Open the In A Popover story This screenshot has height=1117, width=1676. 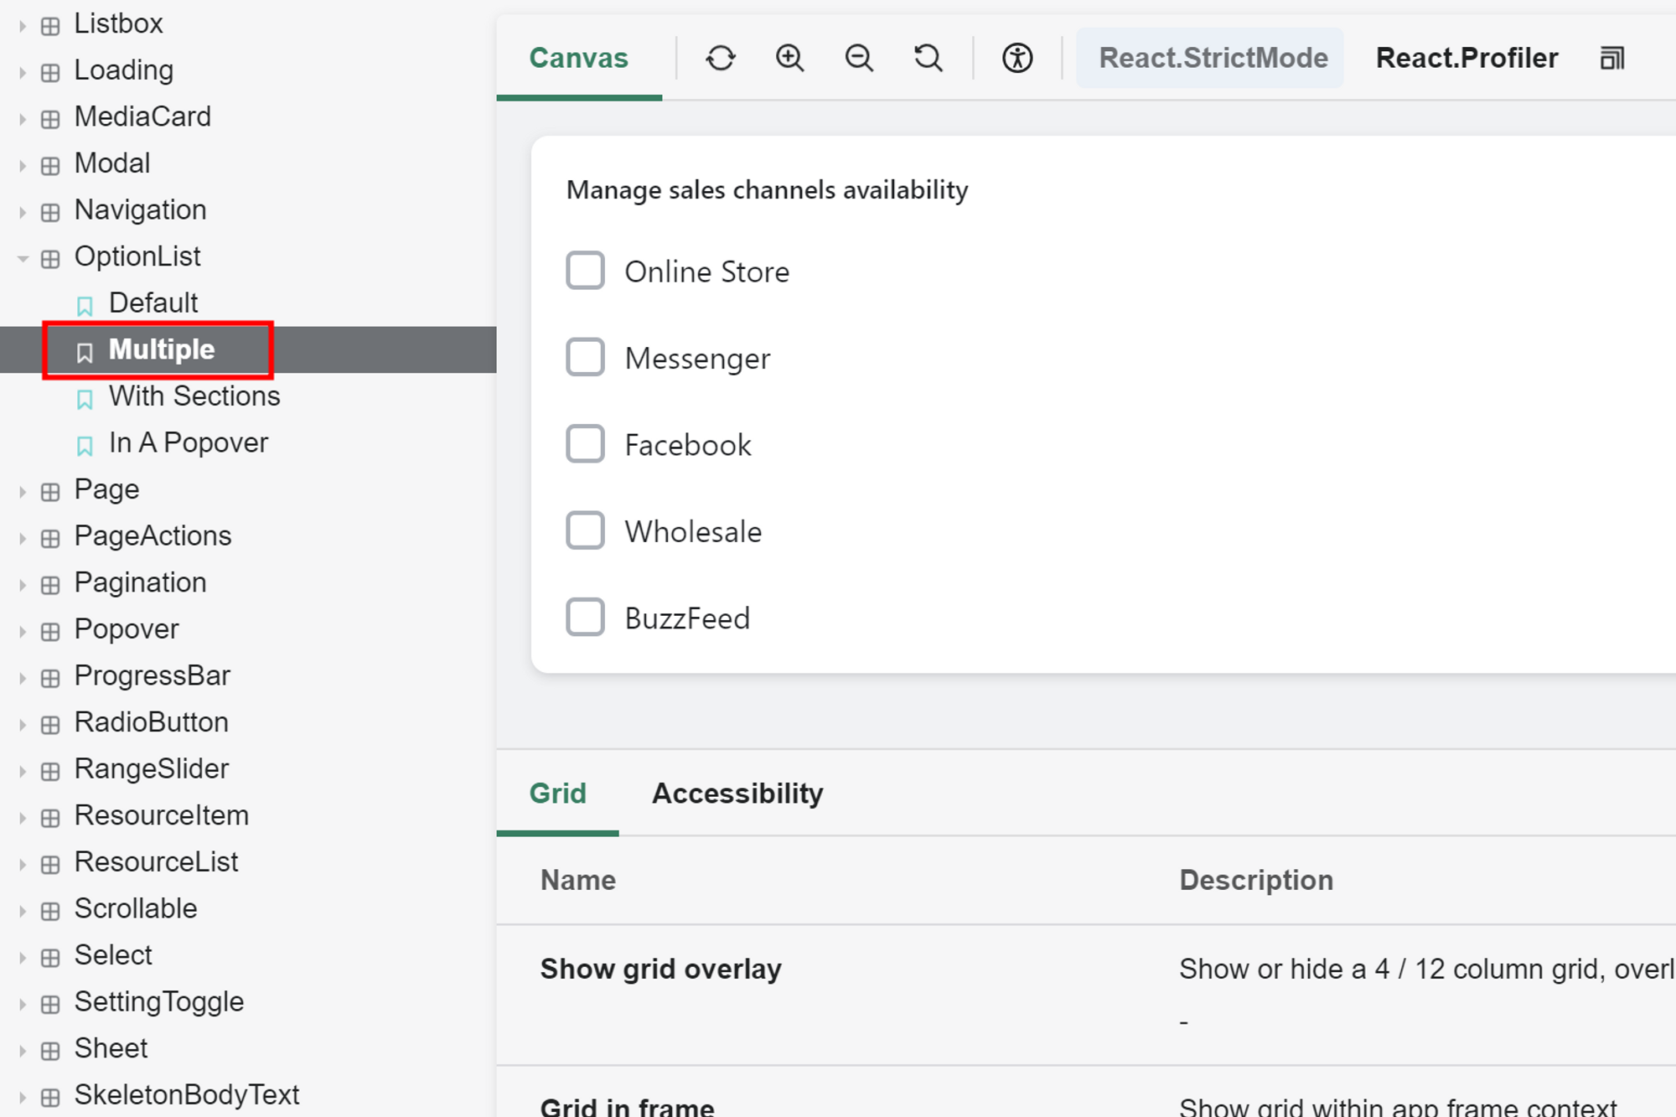pyautogui.click(x=189, y=443)
